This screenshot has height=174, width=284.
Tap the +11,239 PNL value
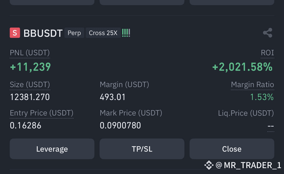(x=30, y=67)
